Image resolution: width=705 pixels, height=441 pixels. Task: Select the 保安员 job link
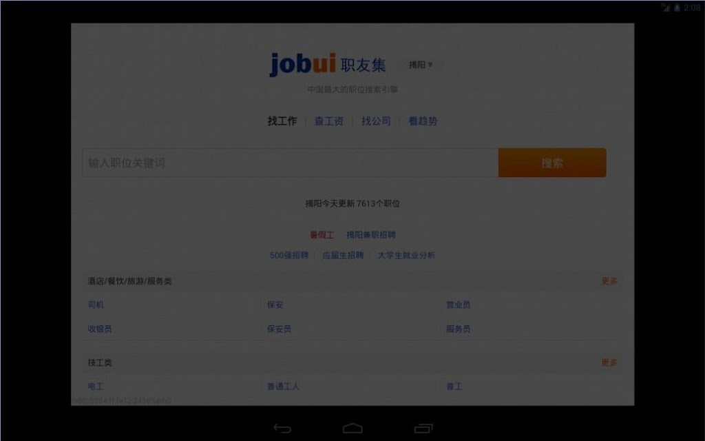coord(279,329)
